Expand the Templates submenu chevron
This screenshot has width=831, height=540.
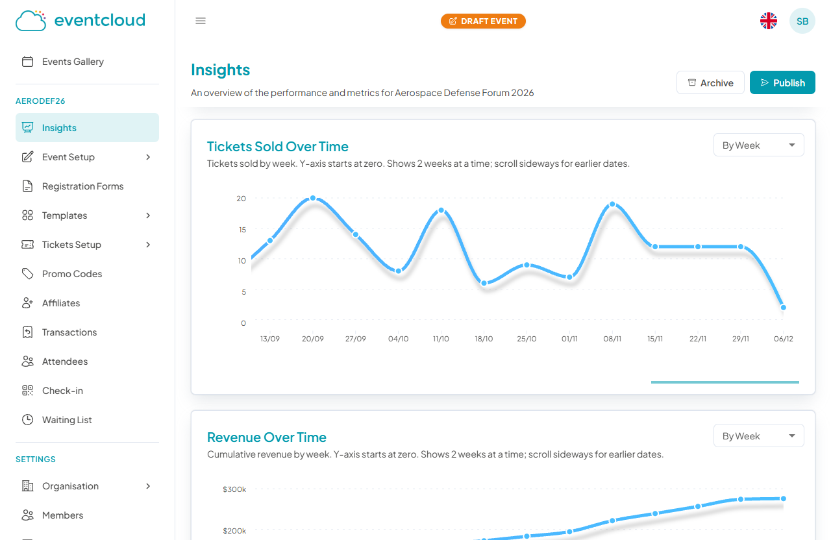(148, 215)
